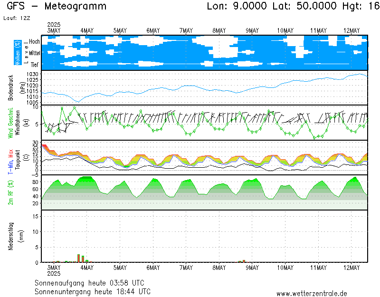Click the top axis '5MAY' date label

coord(120,31)
